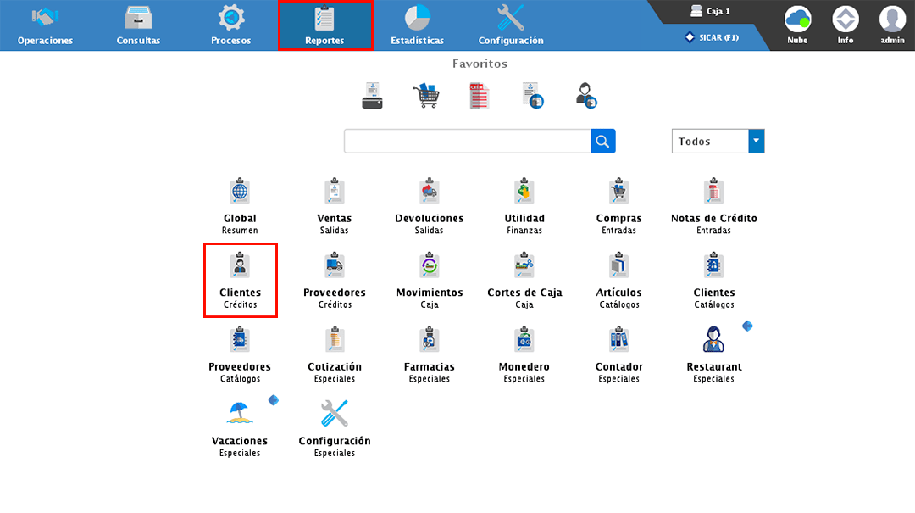Expand the Todos filter dropdown

point(756,142)
